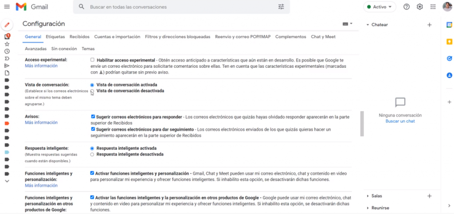Open Google Keep in side panel

click(449, 42)
